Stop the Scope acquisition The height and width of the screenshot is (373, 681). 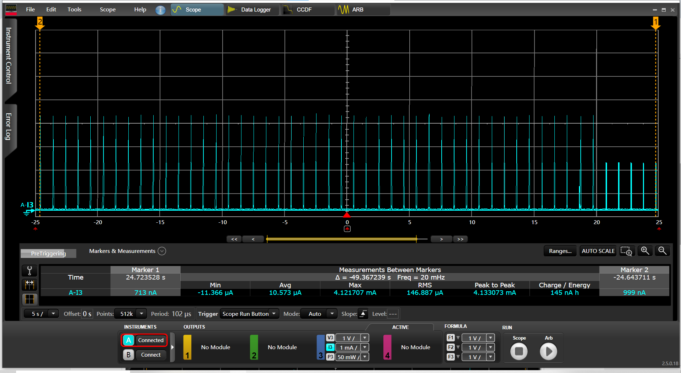[x=519, y=351]
